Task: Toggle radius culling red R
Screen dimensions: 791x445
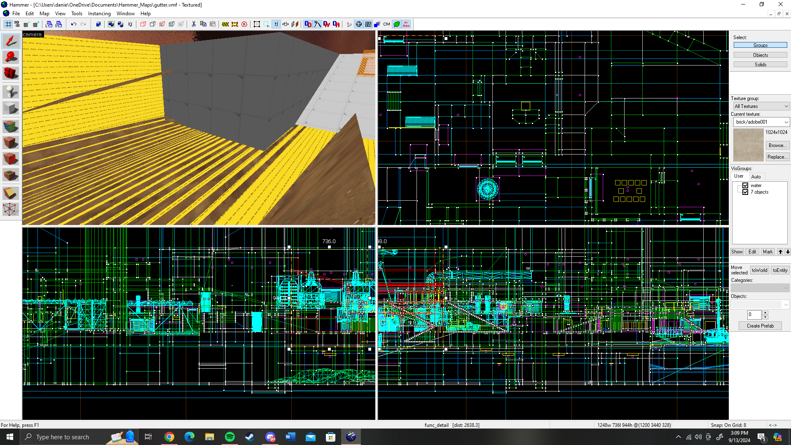Action: coord(244,24)
